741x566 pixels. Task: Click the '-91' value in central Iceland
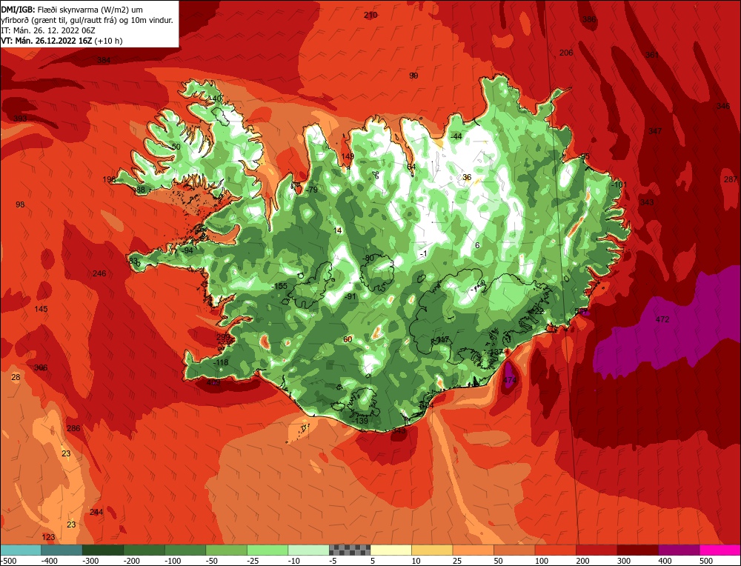tap(350, 296)
